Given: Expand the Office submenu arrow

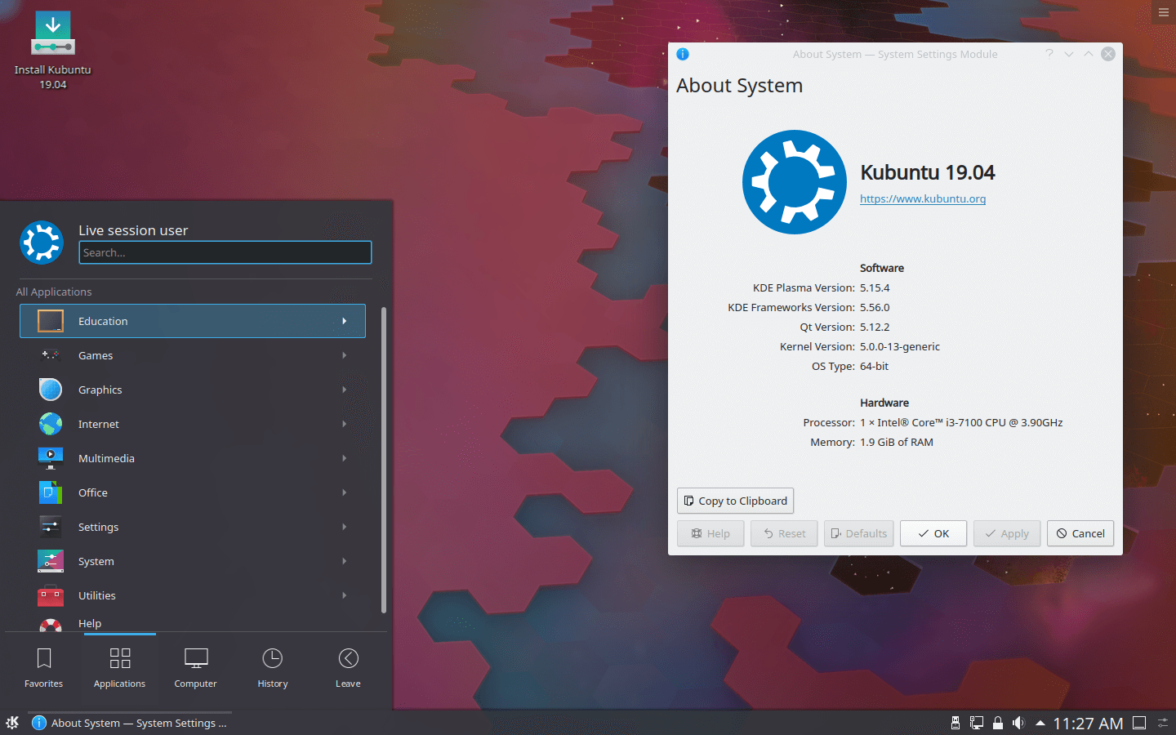Looking at the screenshot, I should [x=345, y=492].
